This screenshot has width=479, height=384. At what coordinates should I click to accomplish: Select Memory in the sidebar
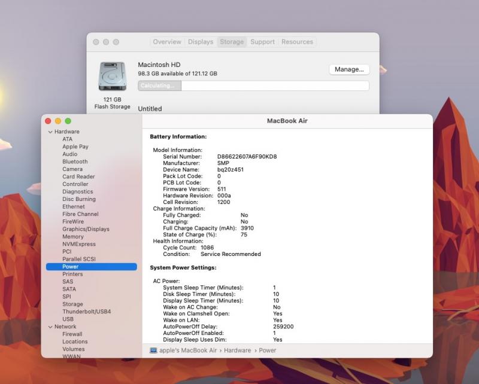[72, 237]
